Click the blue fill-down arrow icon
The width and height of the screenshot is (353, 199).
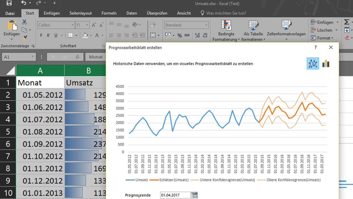point(346,30)
